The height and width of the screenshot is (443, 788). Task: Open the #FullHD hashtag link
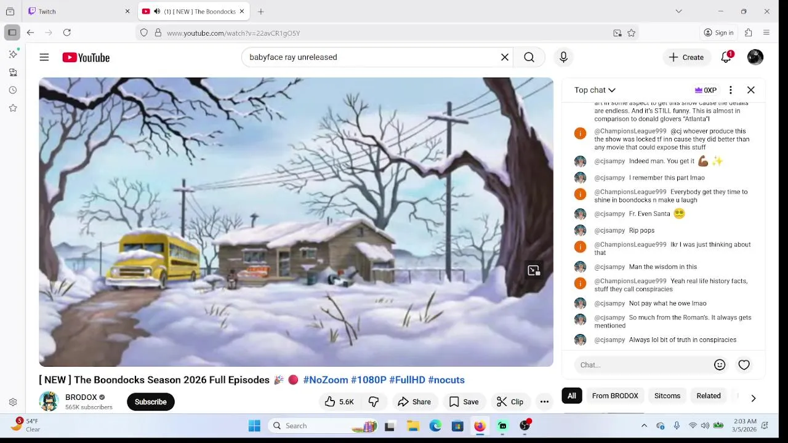[407, 380]
